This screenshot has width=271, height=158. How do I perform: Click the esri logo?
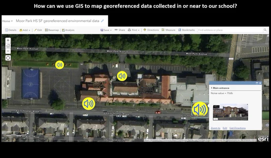(263, 138)
